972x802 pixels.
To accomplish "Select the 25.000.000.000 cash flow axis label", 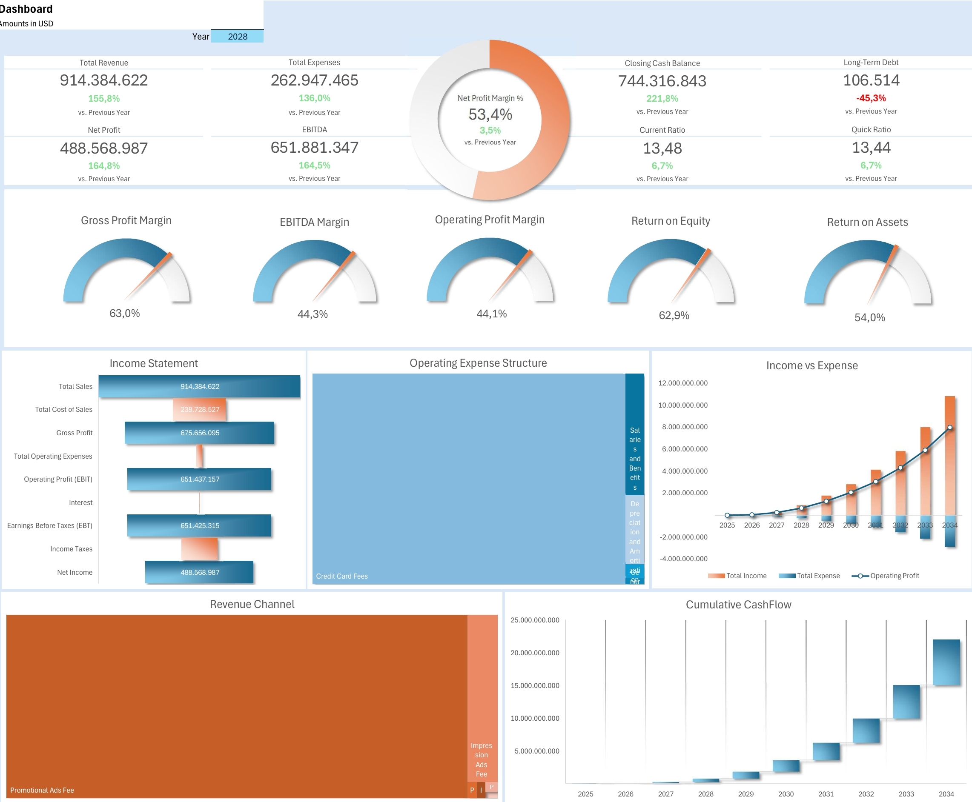I will (535, 620).
